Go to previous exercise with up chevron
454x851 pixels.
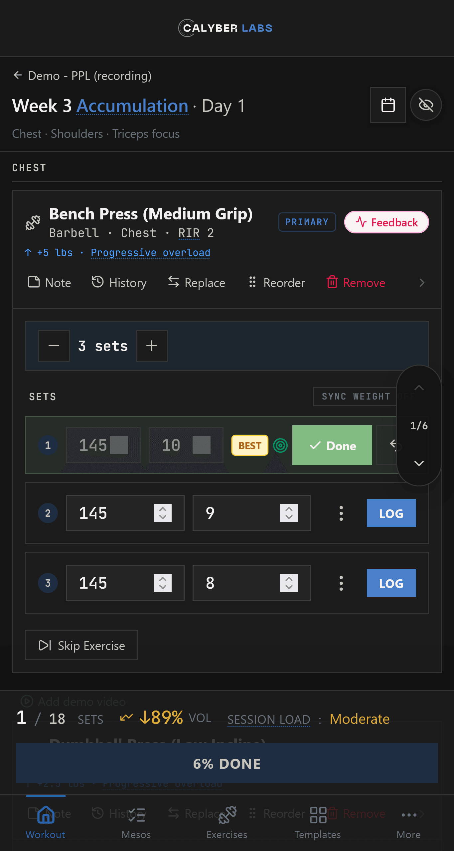click(419, 388)
